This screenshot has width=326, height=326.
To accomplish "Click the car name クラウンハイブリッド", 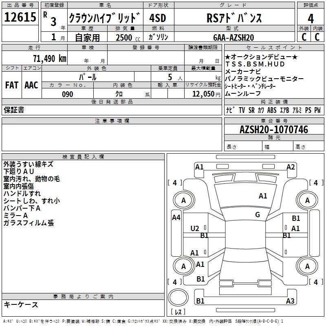I will pos(105,18).
